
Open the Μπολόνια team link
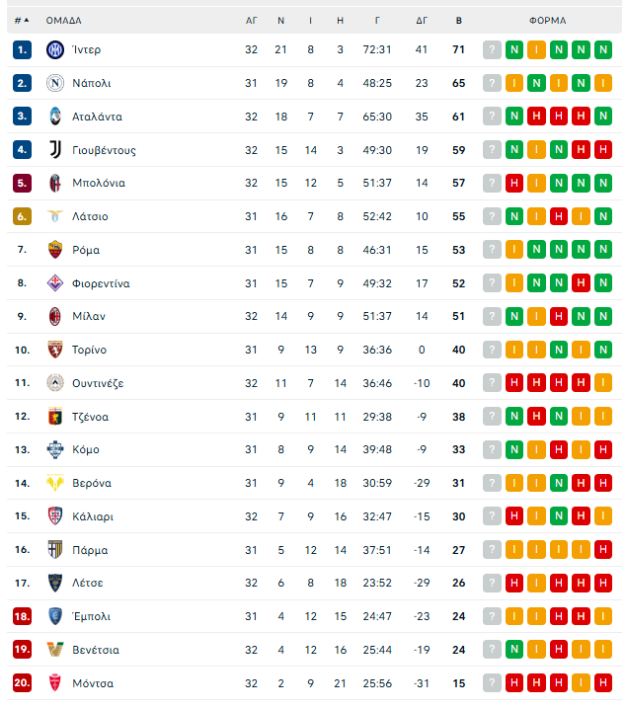[x=98, y=183]
